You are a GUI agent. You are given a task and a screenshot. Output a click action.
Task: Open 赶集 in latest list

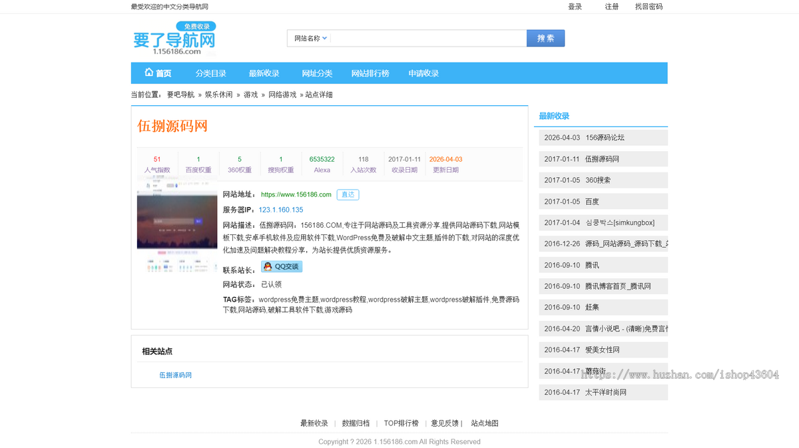click(593, 308)
